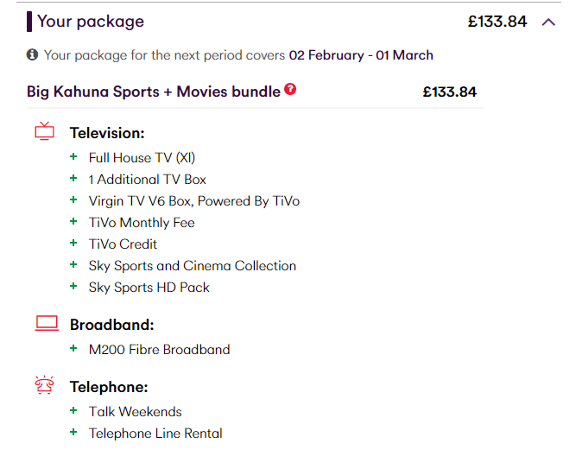Click plus icon next to TiVo Monthly Fee
Image resolution: width=576 pixels, height=456 pixels.
(x=73, y=222)
